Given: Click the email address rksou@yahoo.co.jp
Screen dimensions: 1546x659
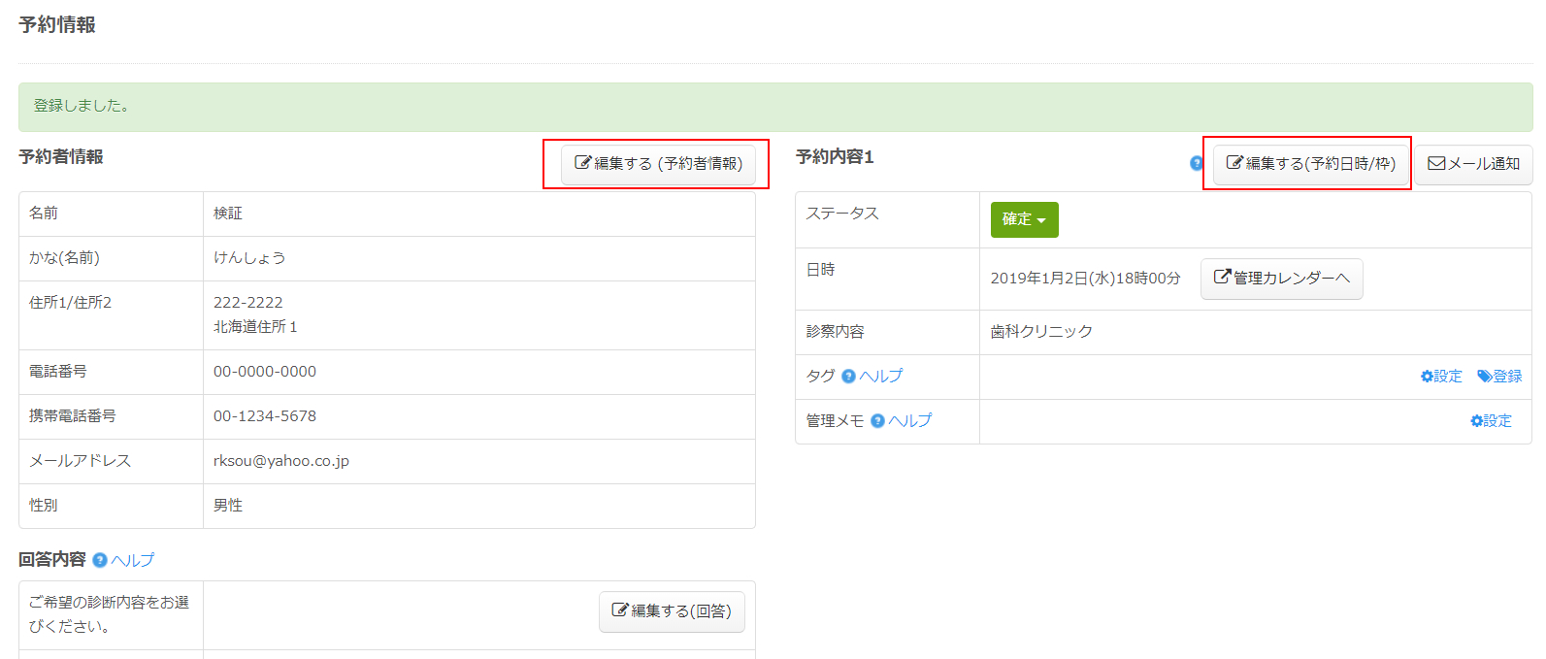Looking at the screenshot, I should tap(281, 461).
